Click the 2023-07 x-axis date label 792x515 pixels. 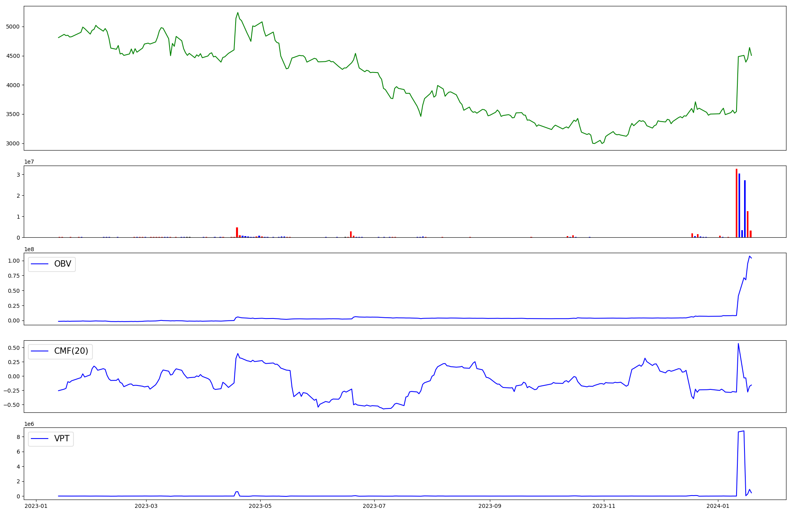point(374,506)
